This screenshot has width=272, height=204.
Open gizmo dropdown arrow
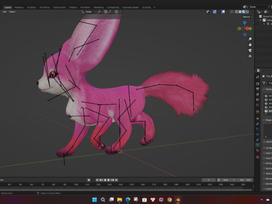pos(218,12)
